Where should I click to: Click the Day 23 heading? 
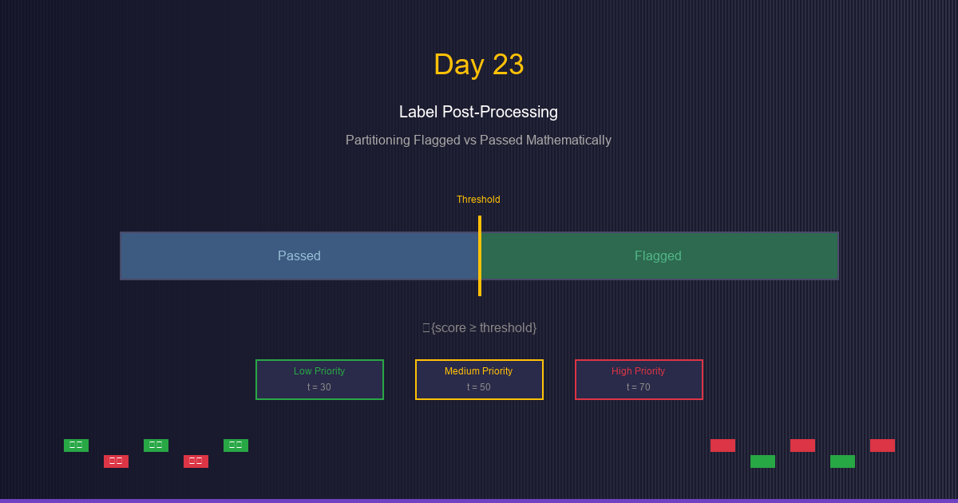pos(479,65)
